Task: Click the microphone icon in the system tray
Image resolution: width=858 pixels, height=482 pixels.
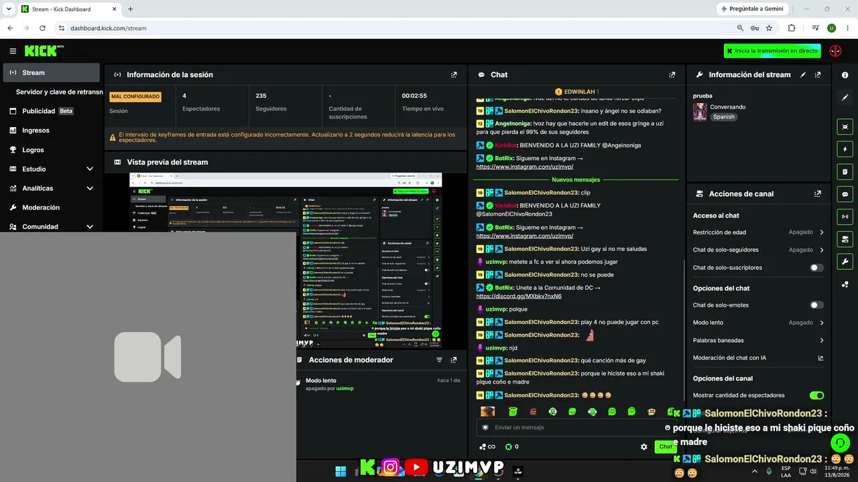Action: [769, 471]
